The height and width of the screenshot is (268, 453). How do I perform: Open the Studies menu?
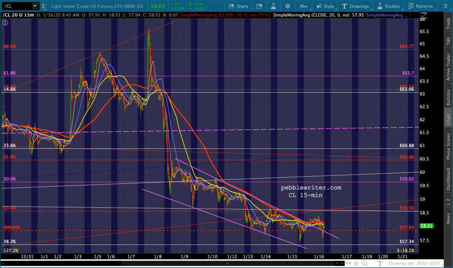tap(389, 6)
